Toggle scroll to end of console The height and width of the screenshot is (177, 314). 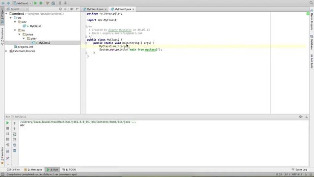click(x=15, y=140)
